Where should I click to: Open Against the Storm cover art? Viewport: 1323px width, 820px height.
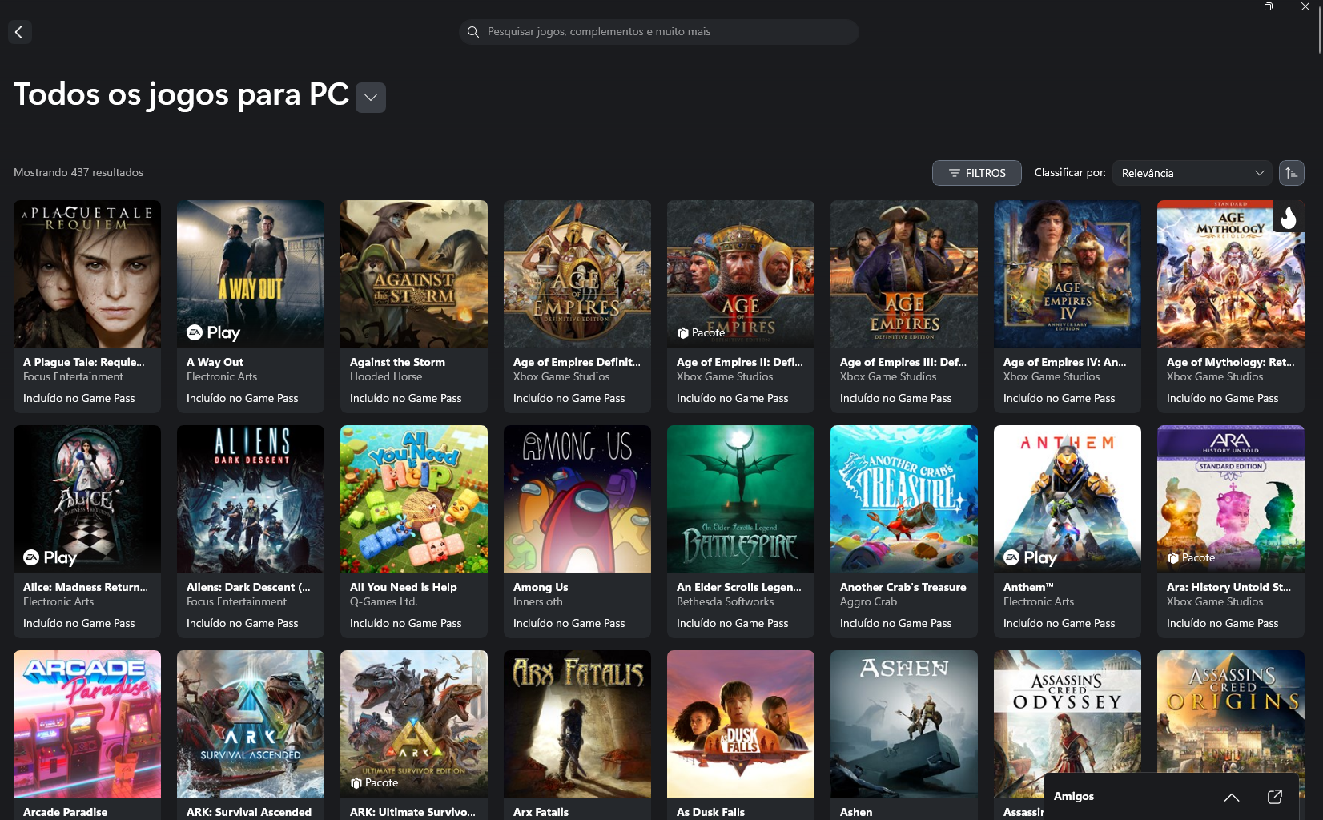(x=414, y=274)
